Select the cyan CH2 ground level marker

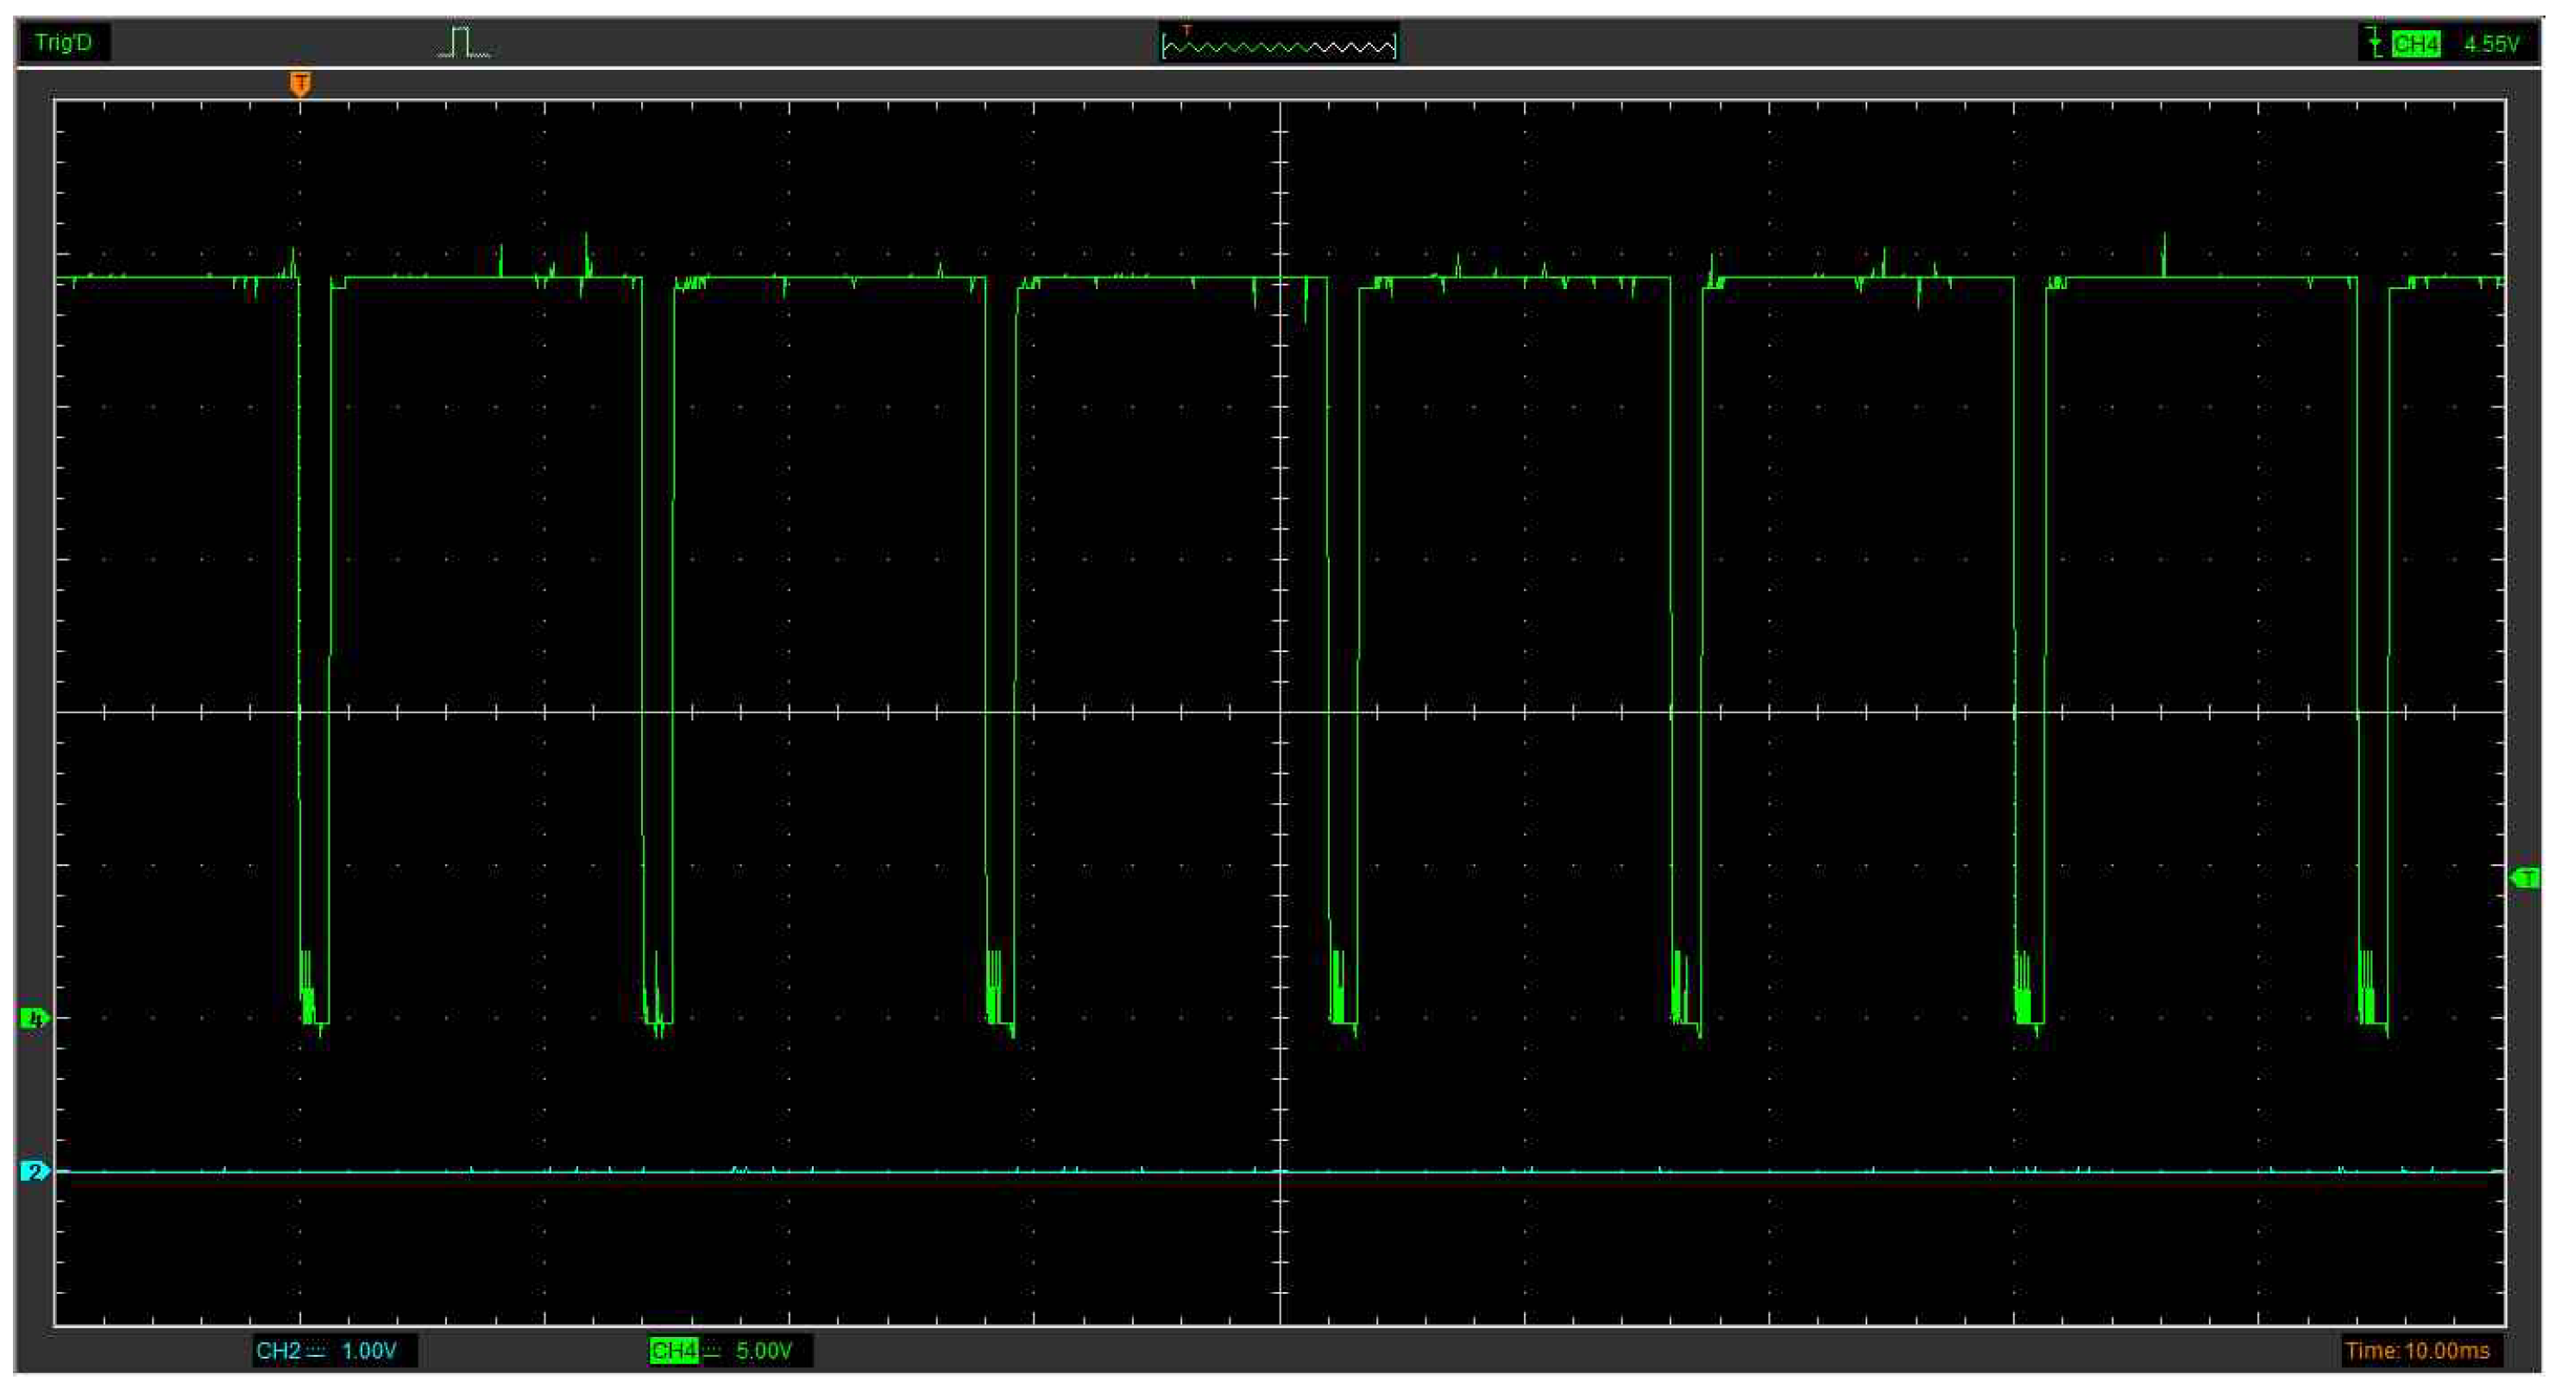point(35,1172)
